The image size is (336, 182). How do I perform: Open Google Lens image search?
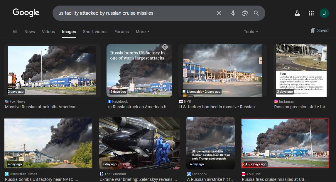[245, 13]
